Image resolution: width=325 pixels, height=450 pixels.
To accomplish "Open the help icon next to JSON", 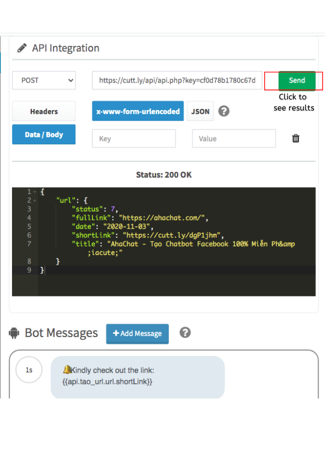I will click(x=224, y=111).
